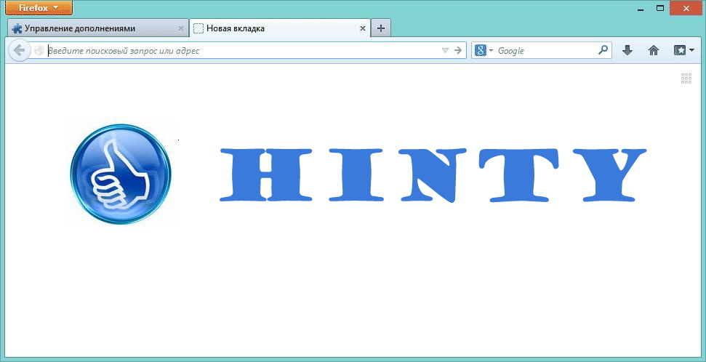Image resolution: width=706 pixels, height=362 pixels.
Task: Click the puzzle piece add-ons tab icon
Action: pos(17,29)
